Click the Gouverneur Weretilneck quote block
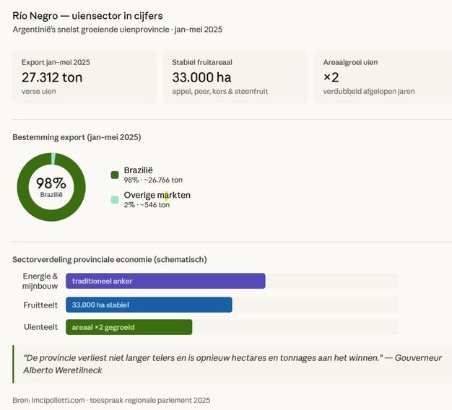This screenshot has height=410, width=452. (x=231, y=364)
